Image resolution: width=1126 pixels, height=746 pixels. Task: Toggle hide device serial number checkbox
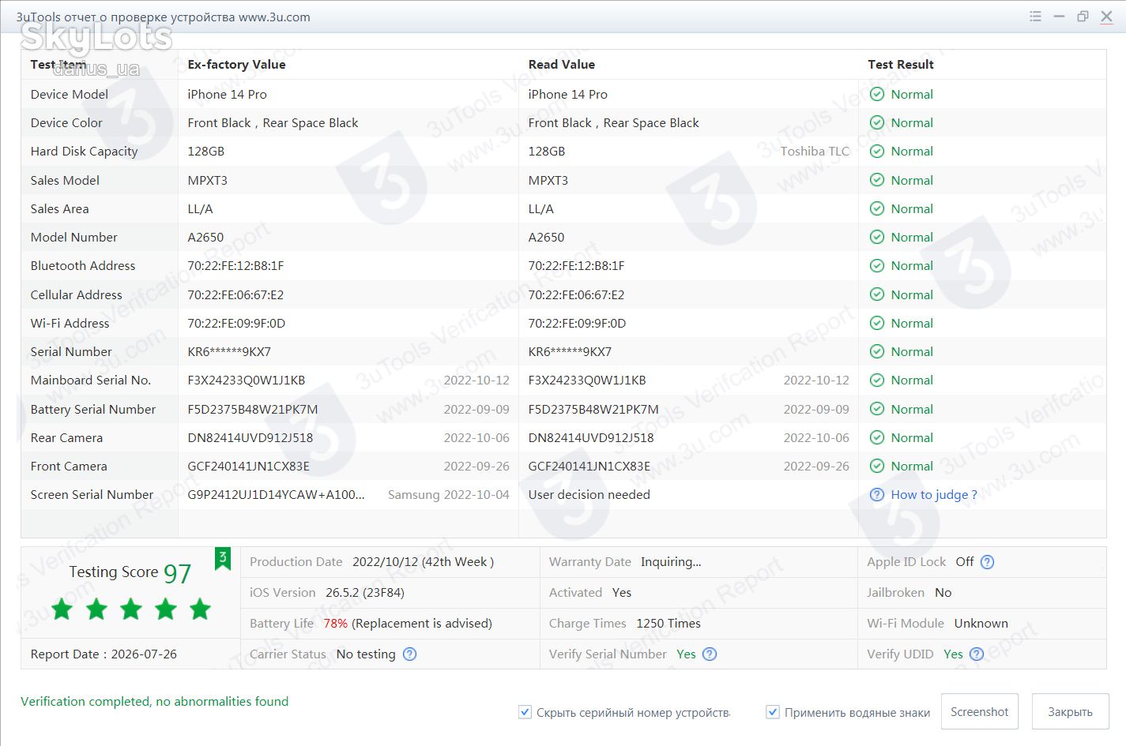pos(525,712)
